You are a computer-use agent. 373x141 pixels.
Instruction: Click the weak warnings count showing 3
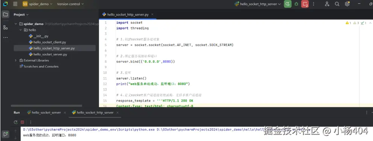(356, 23)
